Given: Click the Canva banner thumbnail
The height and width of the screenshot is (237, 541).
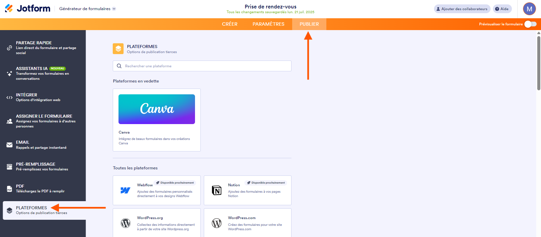Looking at the screenshot, I should (x=157, y=109).
